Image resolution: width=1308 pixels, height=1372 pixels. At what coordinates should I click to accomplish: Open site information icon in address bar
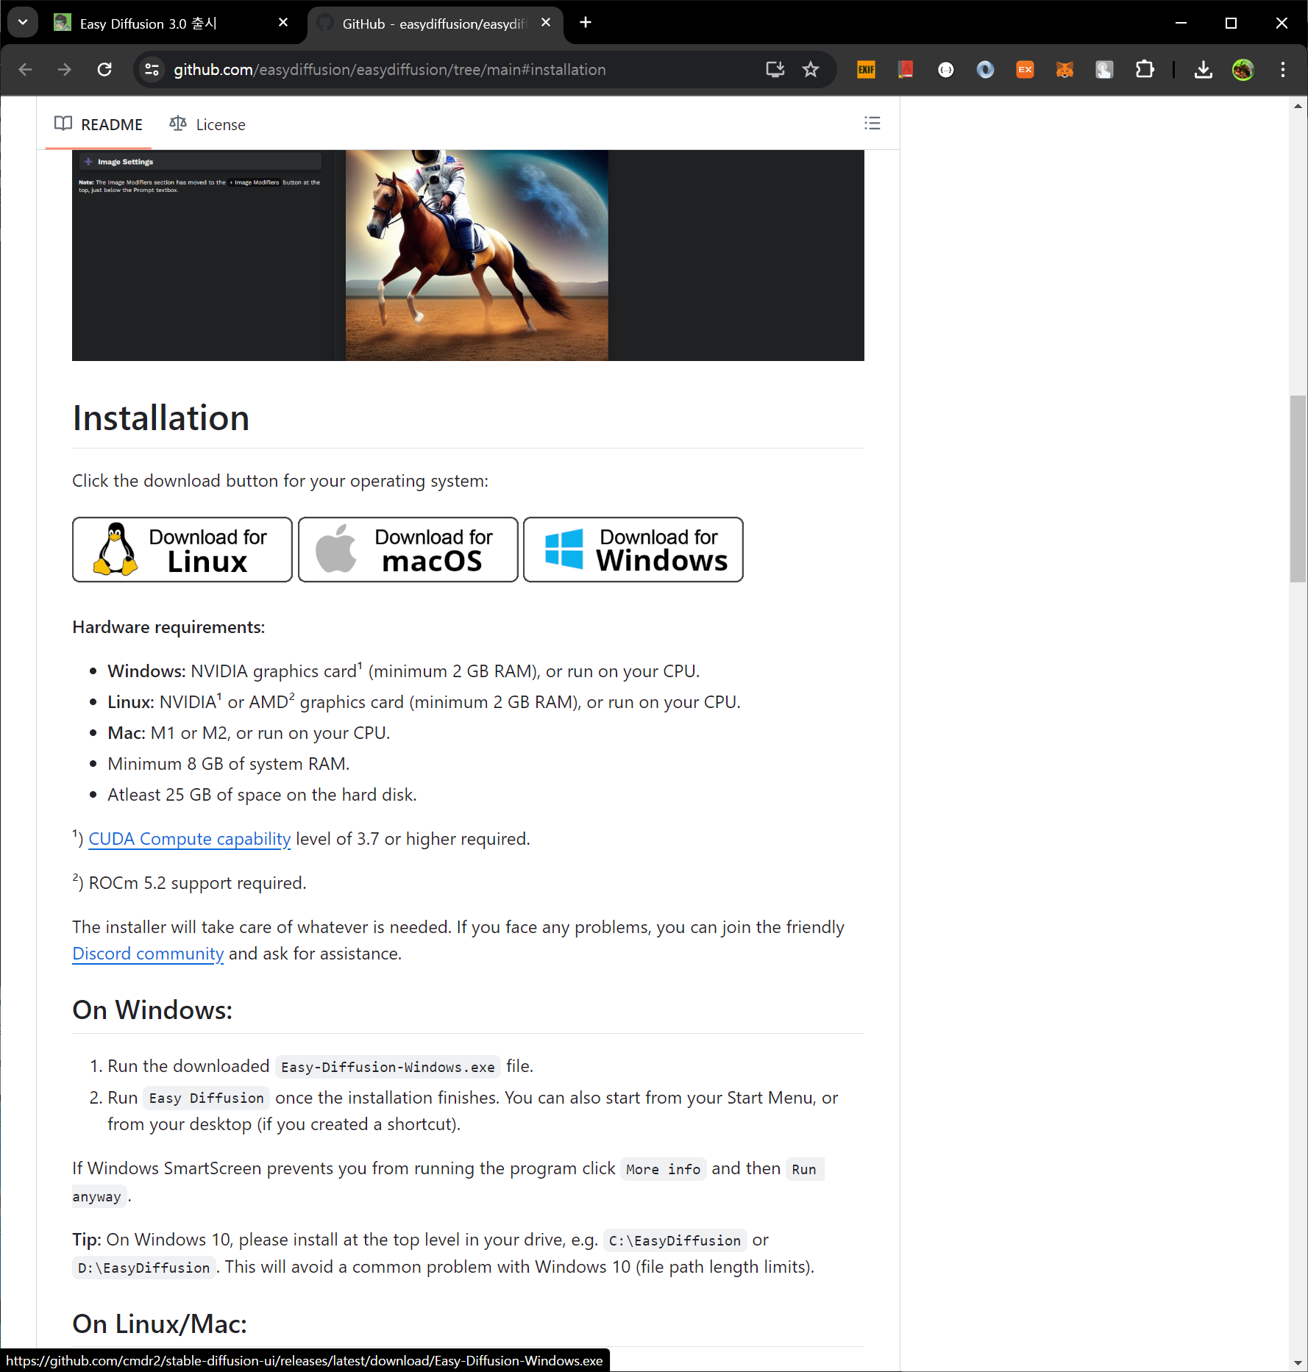[152, 70]
